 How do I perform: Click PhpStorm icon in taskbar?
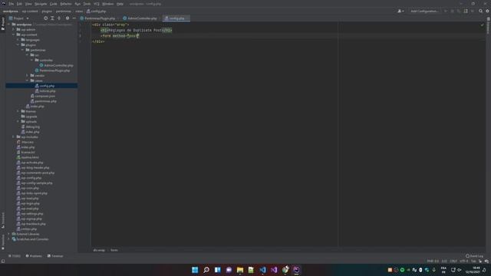pos(296,270)
